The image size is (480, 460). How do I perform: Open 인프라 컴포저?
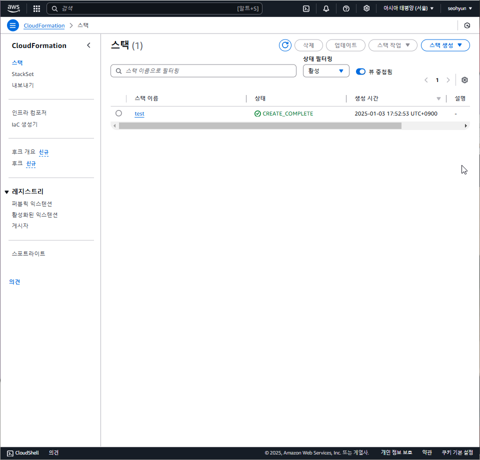[x=29, y=112]
